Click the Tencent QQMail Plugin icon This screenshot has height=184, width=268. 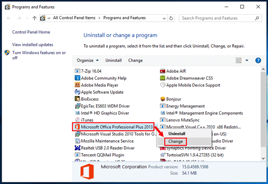(x=77, y=155)
